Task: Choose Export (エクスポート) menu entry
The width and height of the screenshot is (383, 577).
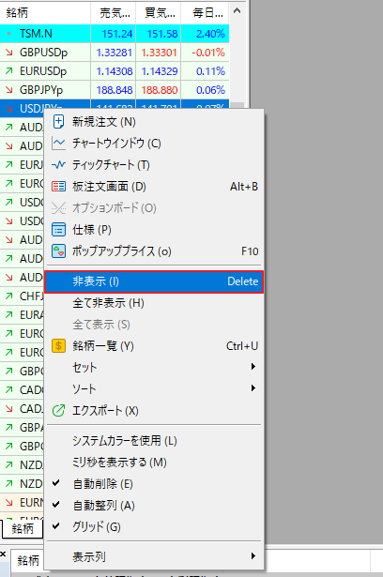Action: 154,411
